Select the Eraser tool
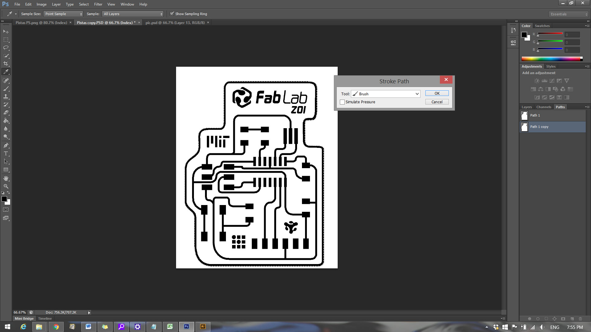 point(6,113)
